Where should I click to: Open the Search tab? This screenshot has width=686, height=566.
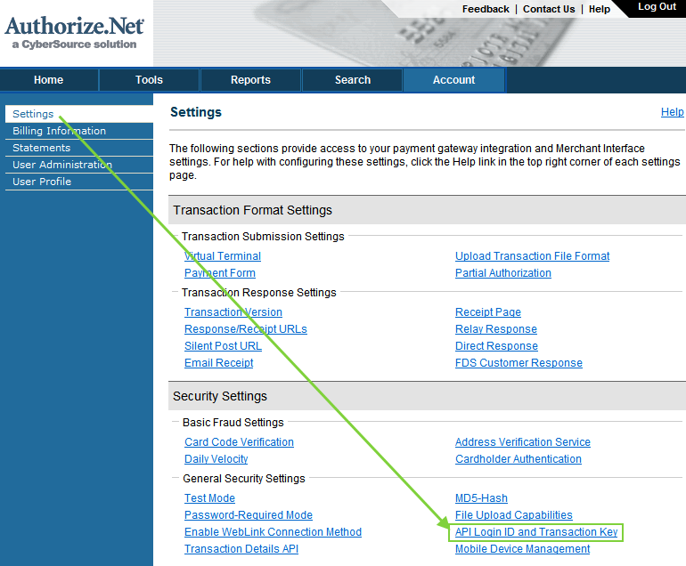(353, 80)
